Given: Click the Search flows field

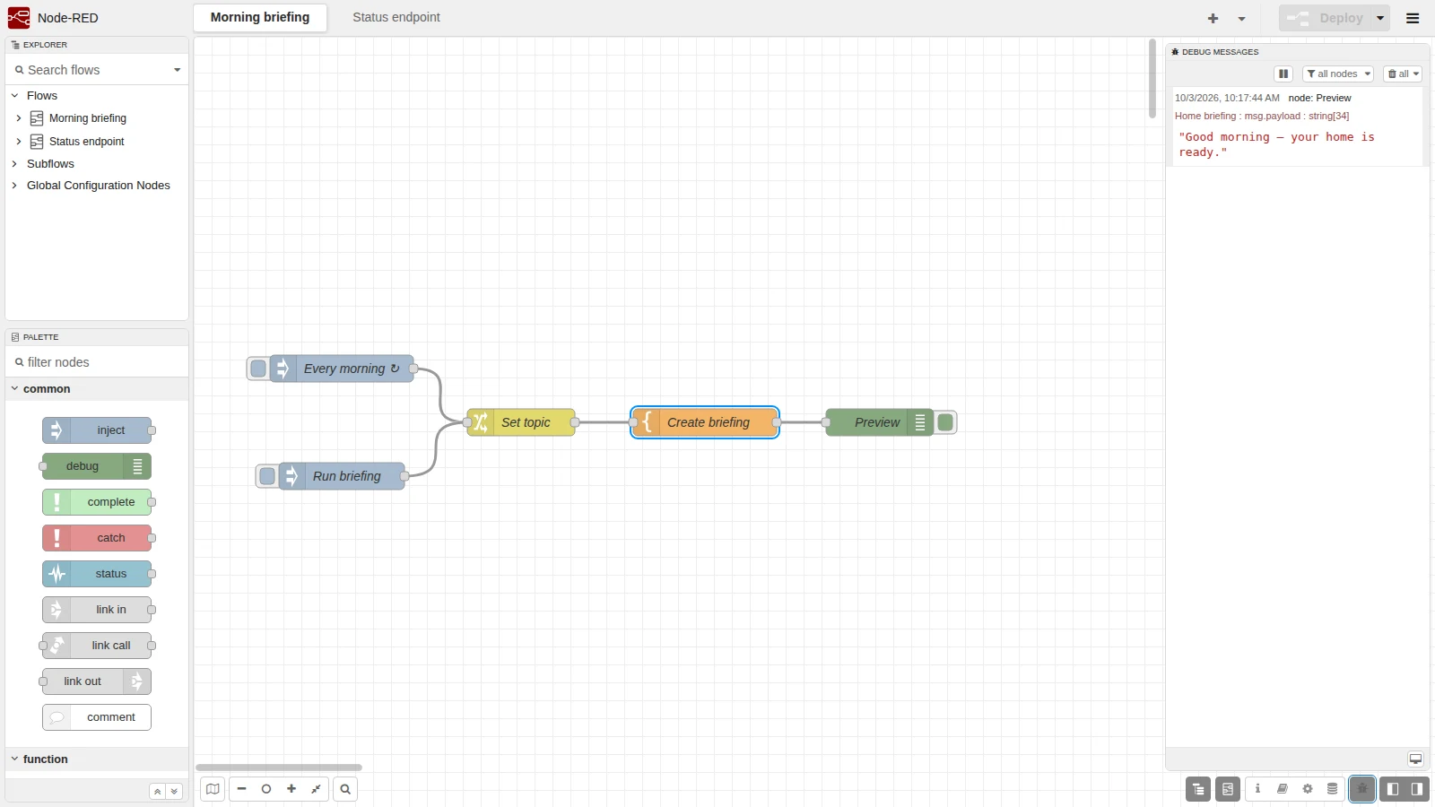Looking at the screenshot, I should [x=90, y=70].
